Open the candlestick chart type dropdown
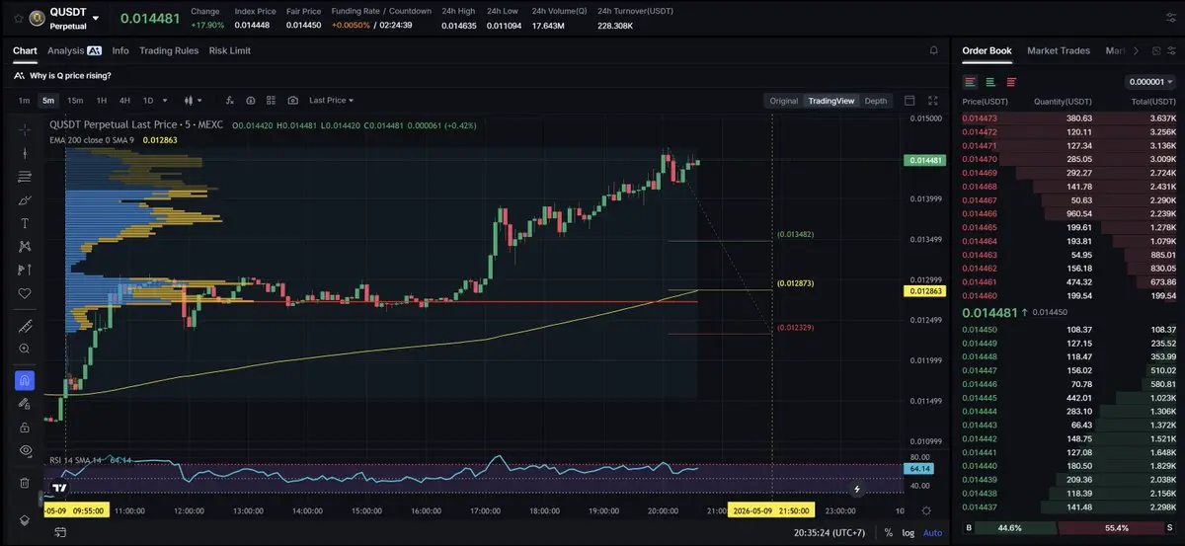The image size is (1185, 546). pyautogui.click(x=194, y=101)
